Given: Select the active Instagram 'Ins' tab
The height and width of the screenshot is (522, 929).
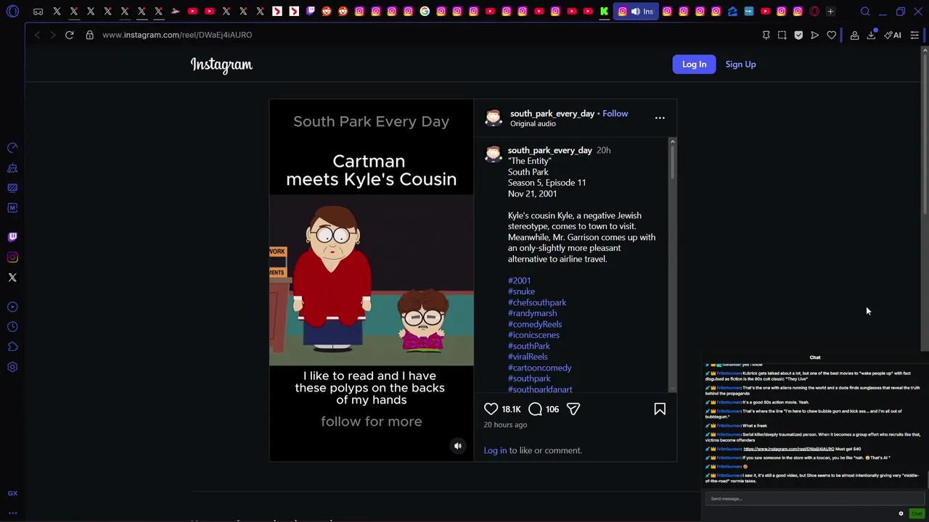Looking at the screenshot, I should pos(637,12).
